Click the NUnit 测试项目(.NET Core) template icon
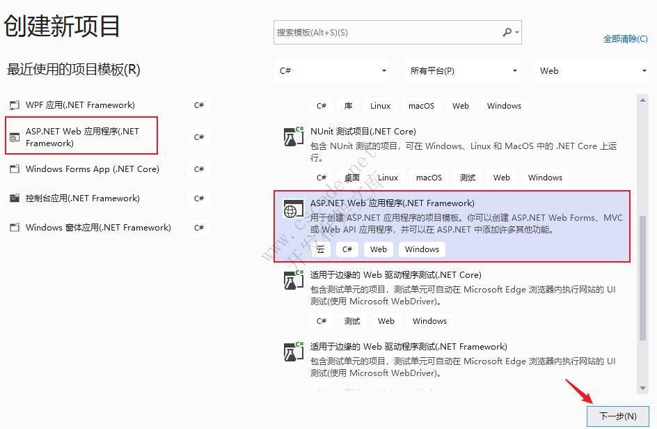 [294, 136]
